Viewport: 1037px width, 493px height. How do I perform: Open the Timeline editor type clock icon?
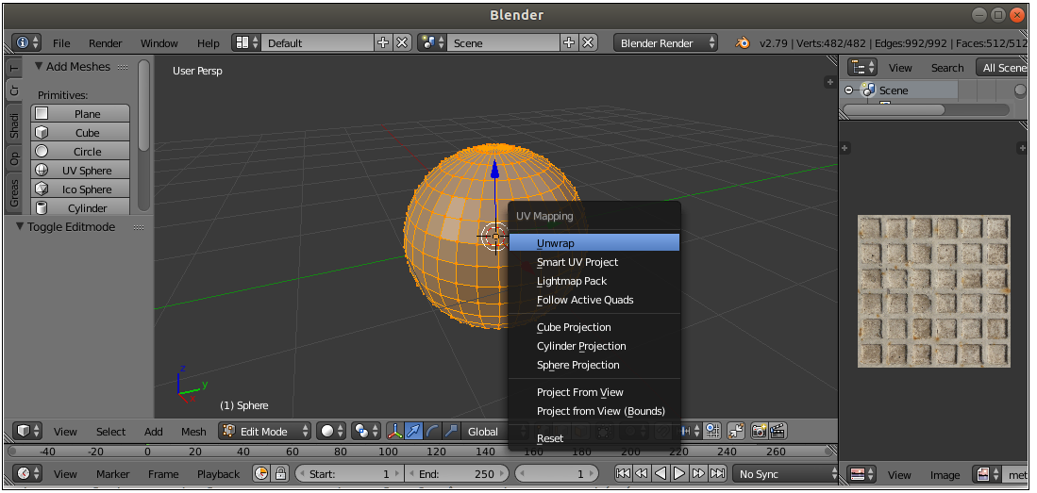coord(27,474)
